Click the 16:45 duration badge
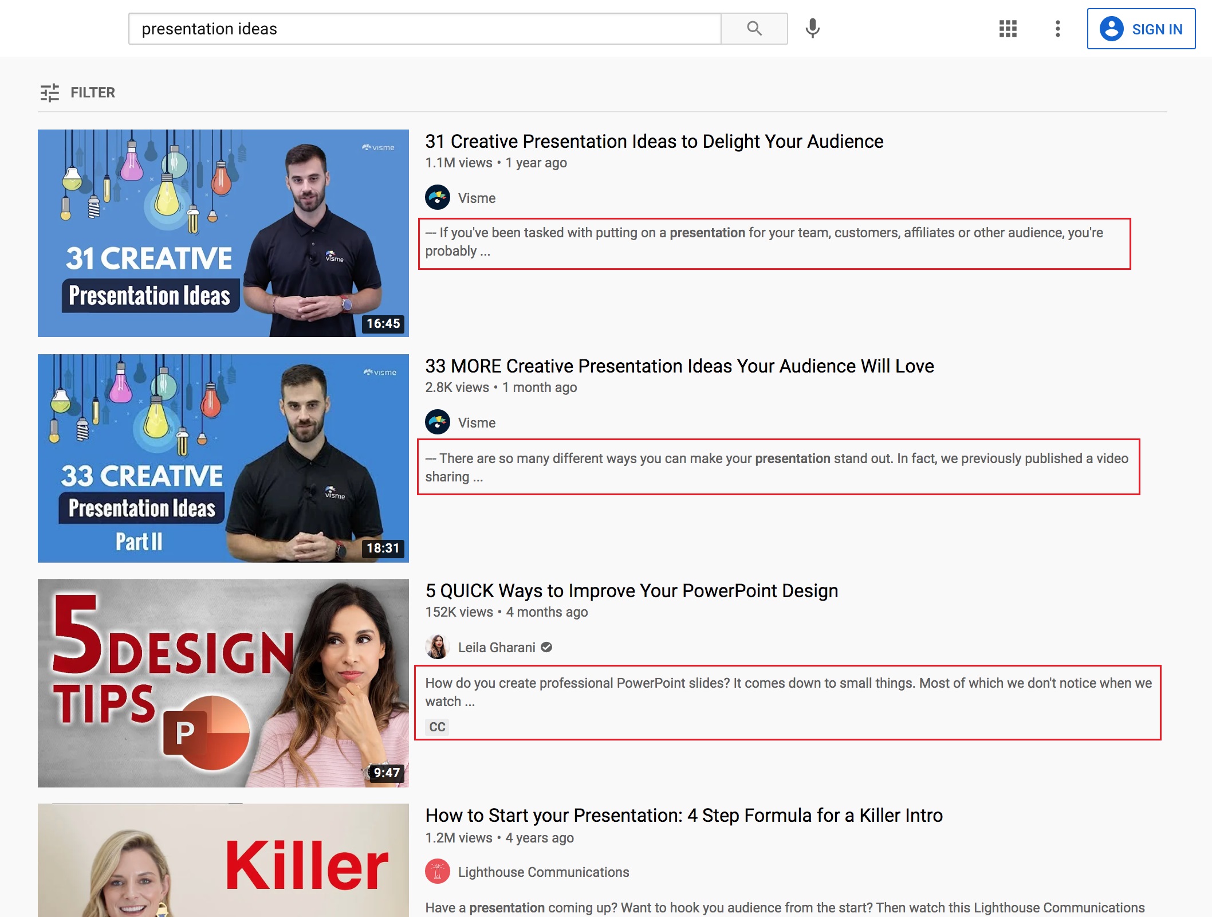 pos(383,323)
